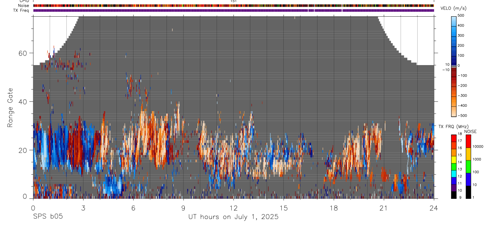
Task: Click the 21 tick on UT hours axis
Action: 383,208
